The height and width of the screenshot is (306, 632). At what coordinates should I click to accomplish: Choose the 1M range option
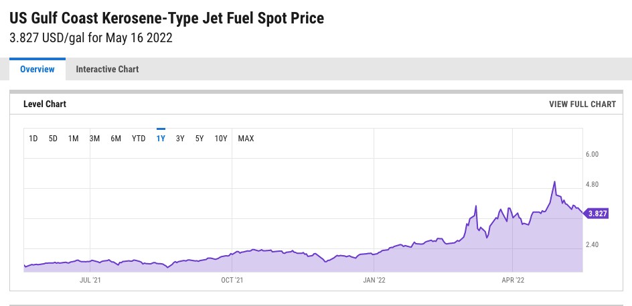coord(74,139)
